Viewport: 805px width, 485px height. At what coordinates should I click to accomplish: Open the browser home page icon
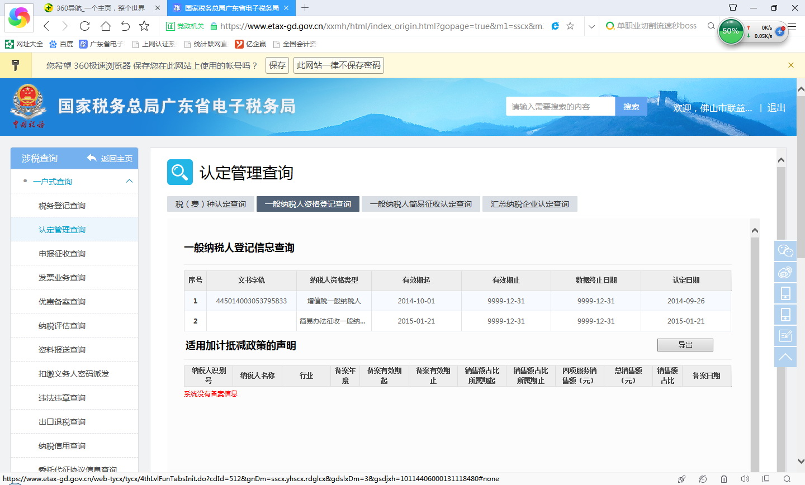coord(106,26)
